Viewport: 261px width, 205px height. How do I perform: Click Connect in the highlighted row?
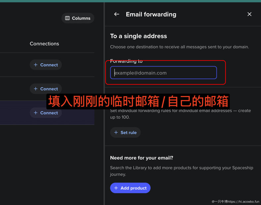[46, 113]
